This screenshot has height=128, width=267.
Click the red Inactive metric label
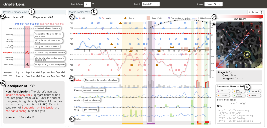pos(78,80)
